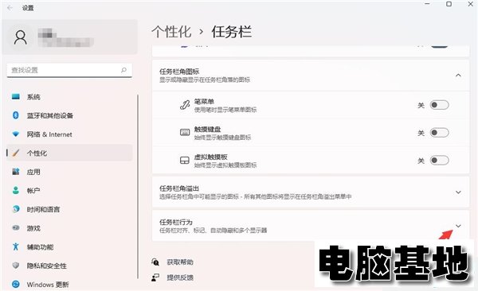Click the 获取帮助 link
The width and height of the screenshot is (478, 291).
[x=180, y=262]
